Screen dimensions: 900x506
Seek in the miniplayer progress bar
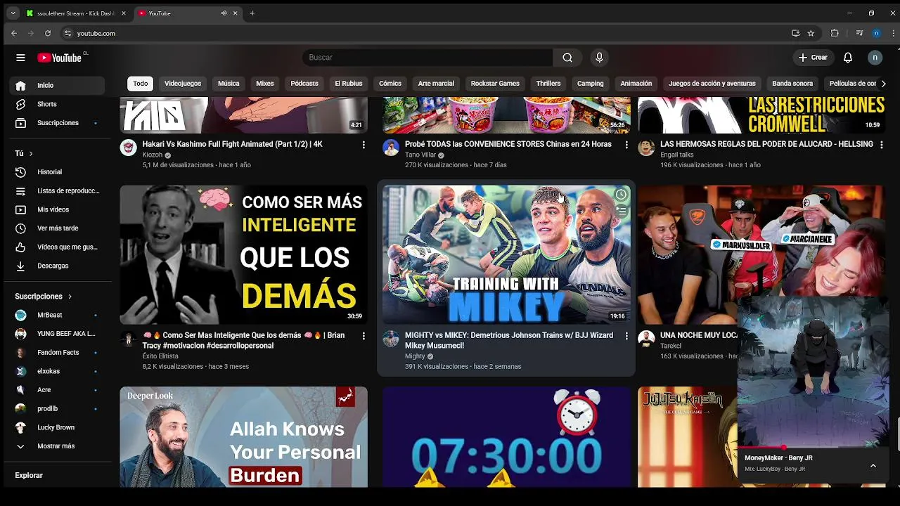click(x=814, y=448)
